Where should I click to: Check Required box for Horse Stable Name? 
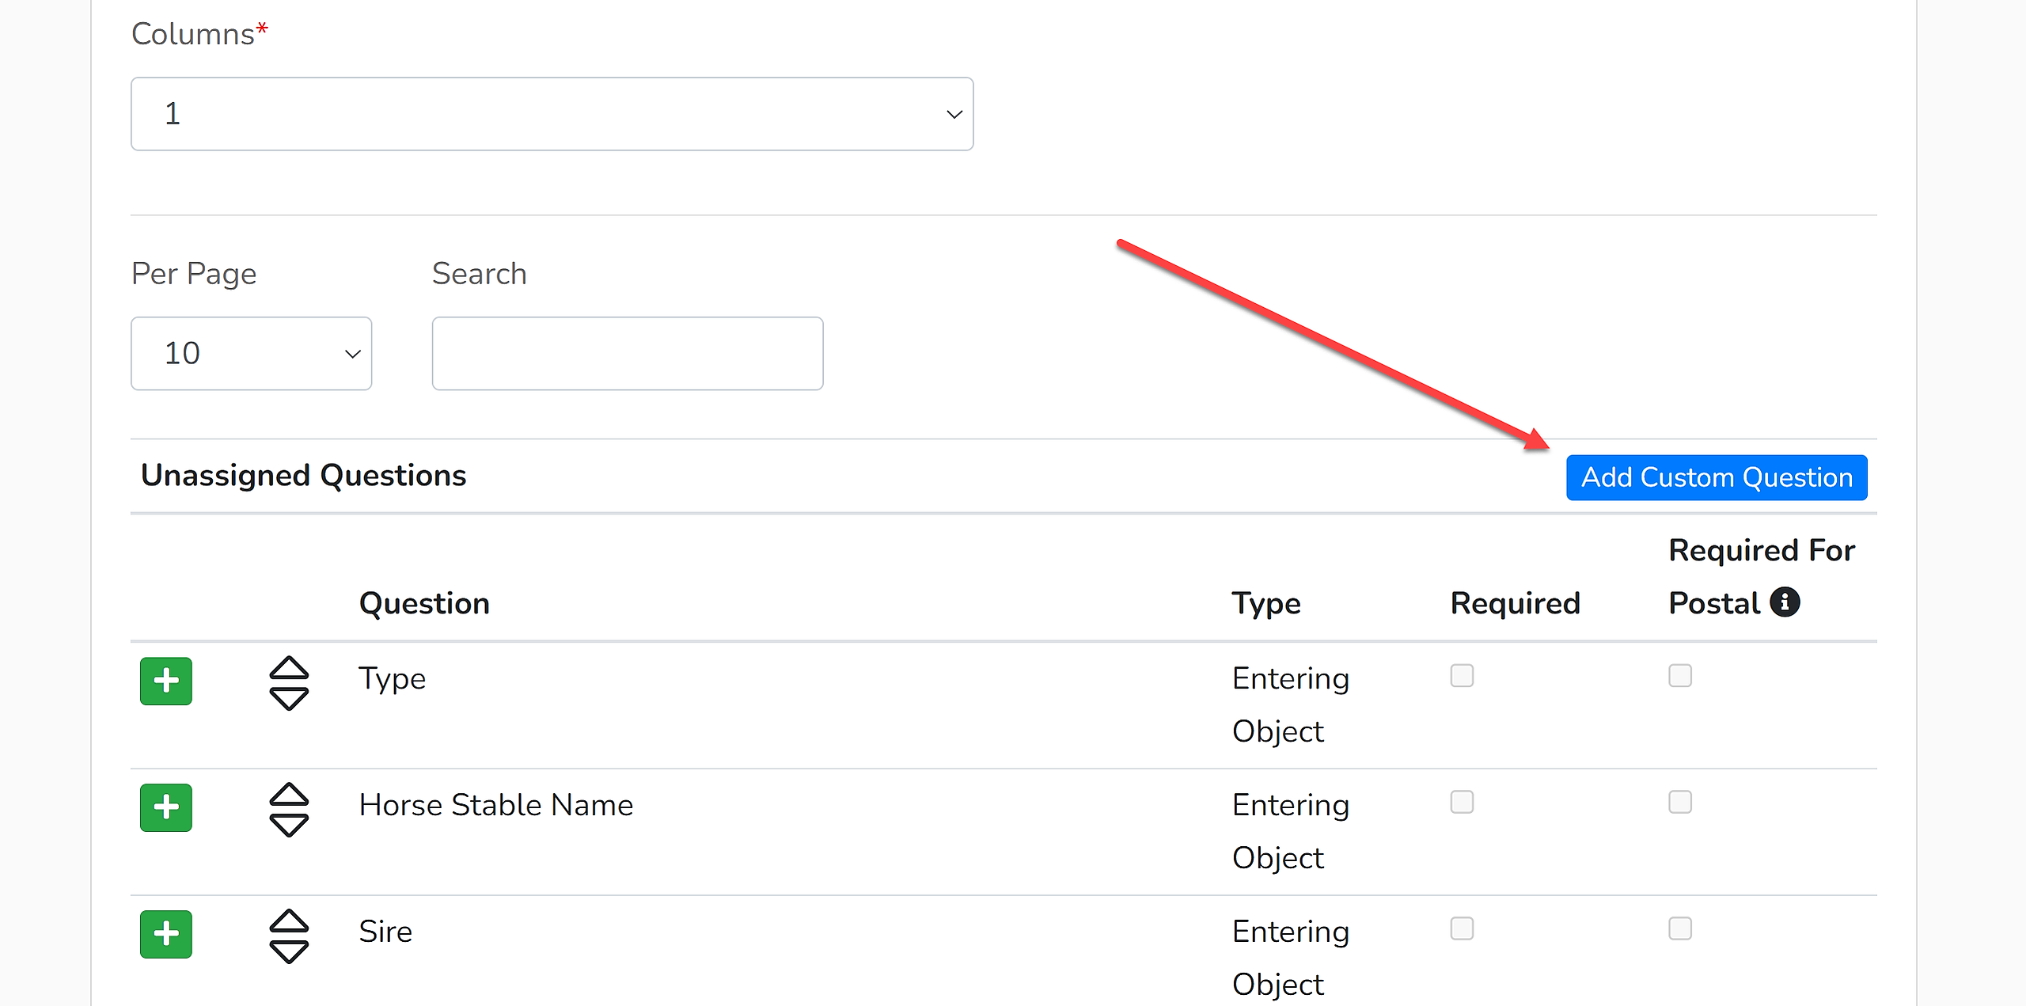(x=1461, y=802)
